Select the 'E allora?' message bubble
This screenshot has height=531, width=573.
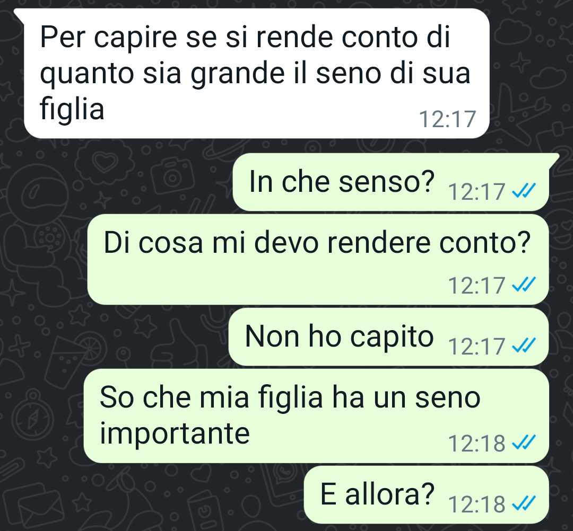pyautogui.click(x=427, y=494)
